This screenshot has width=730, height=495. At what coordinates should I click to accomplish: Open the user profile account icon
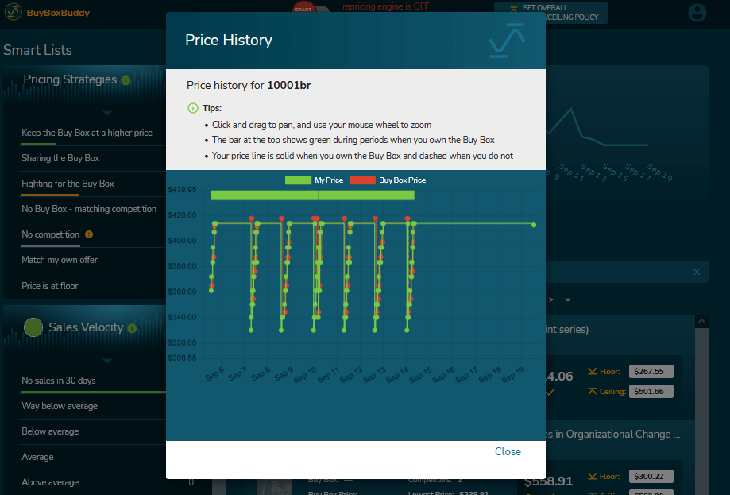(x=697, y=13)
